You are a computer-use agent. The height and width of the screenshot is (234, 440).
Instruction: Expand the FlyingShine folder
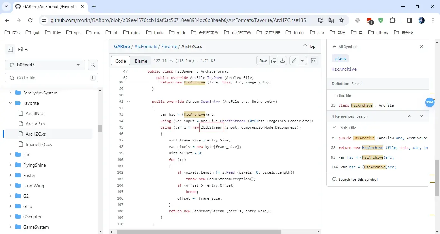(x=10, y=165)
